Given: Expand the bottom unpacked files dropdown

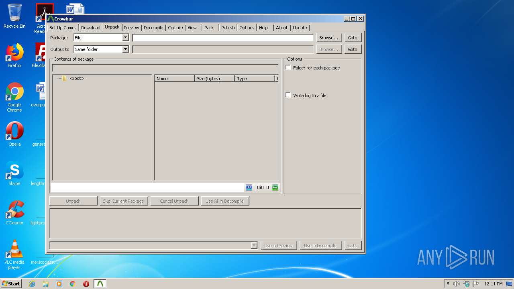Looking at the screenshot, I should point(254,245).
